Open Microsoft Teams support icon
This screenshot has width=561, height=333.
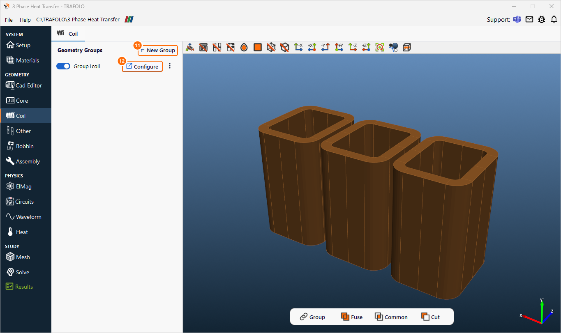pyautogui.click(x=517, y=19)
